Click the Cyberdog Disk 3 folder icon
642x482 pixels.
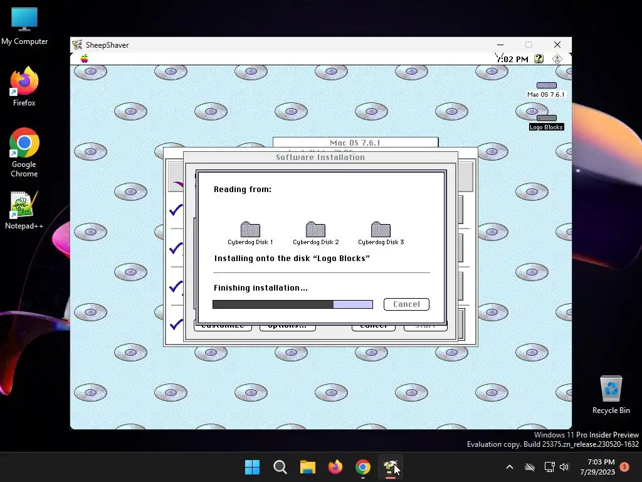click(381, 230)
